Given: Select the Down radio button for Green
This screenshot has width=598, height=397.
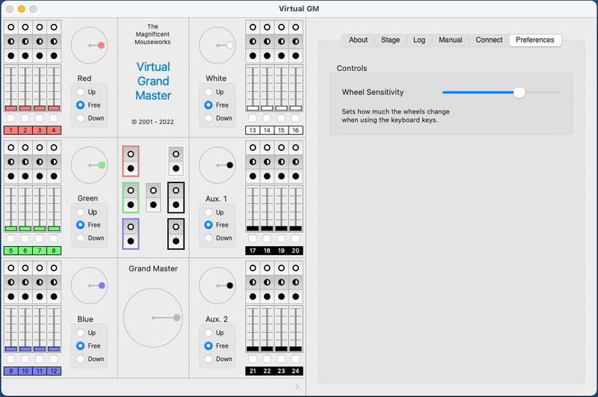Looking at the screenshot, I should click(81, 238).
